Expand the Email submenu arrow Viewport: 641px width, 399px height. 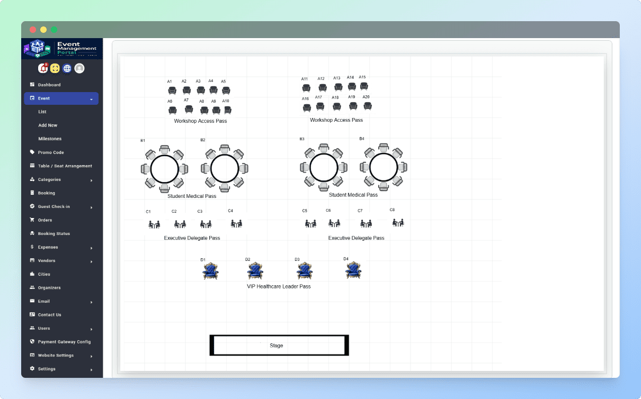click(91, 302)
